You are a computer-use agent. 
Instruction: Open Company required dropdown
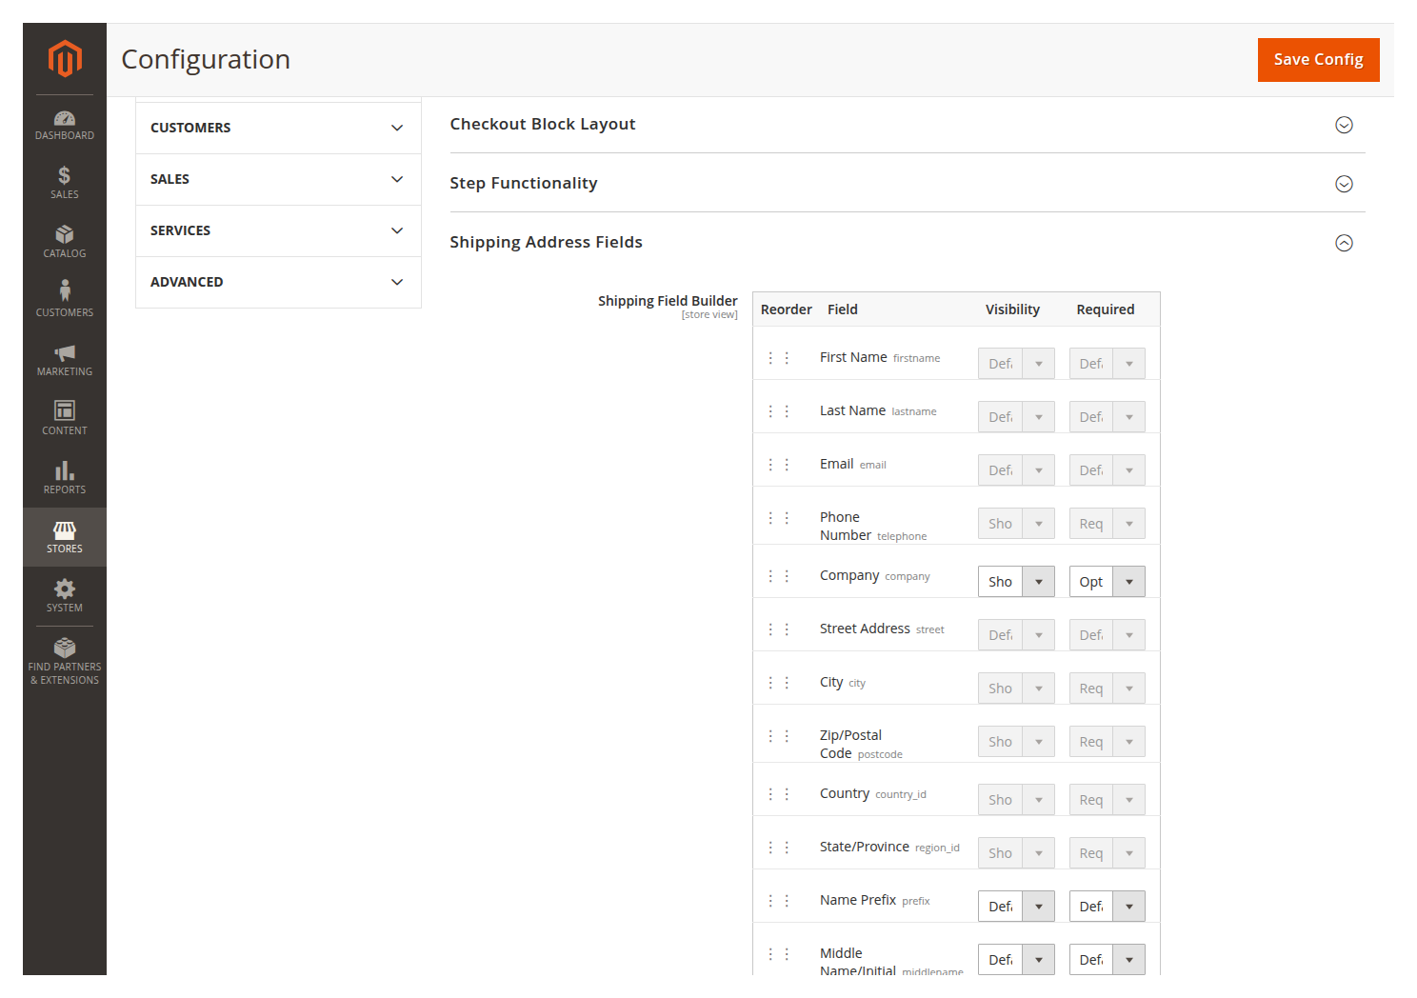tap(1107, 582)
